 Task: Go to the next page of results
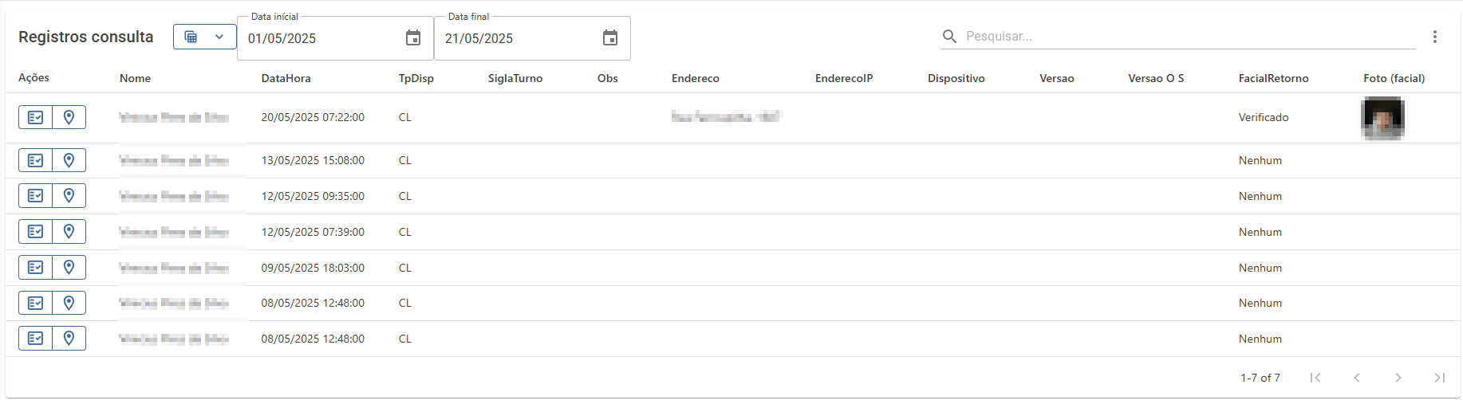(x=1398, y=378)
